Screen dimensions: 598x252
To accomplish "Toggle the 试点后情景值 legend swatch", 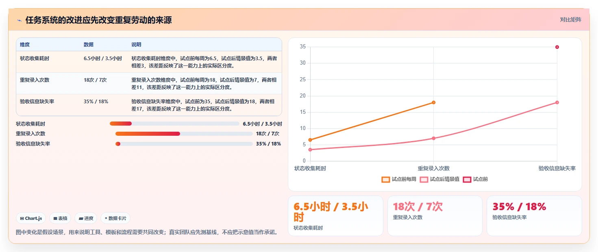I will click(x=424, y=179).
